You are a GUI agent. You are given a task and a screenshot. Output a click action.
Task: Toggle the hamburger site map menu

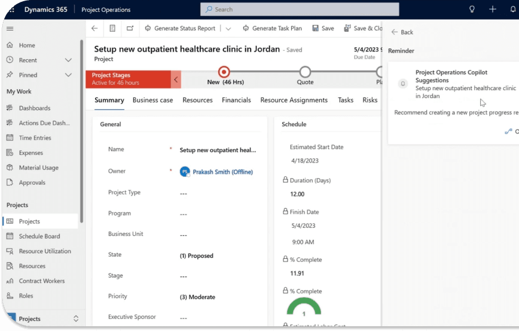[x=10, y=29]
